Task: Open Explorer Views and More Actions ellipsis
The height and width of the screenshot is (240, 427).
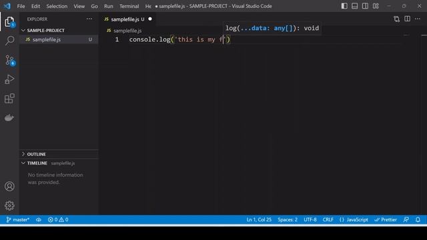Action: pyautogui.click(x=89, y=19)
